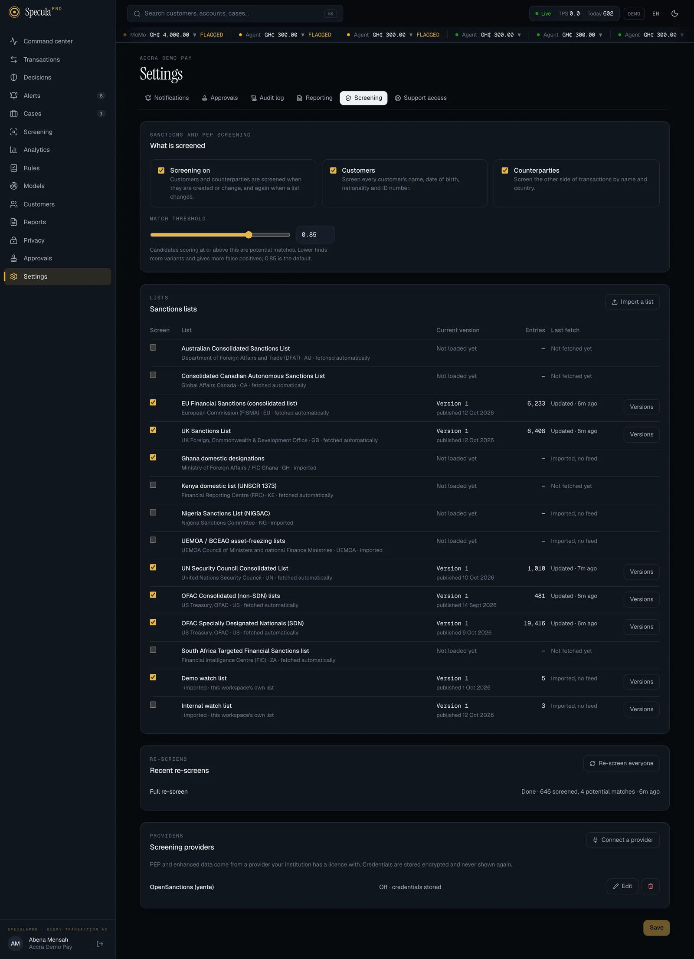This screenshot has width=694, height=959.
Task: Open Rules in the sidebar
Action: tap(57, 168)
